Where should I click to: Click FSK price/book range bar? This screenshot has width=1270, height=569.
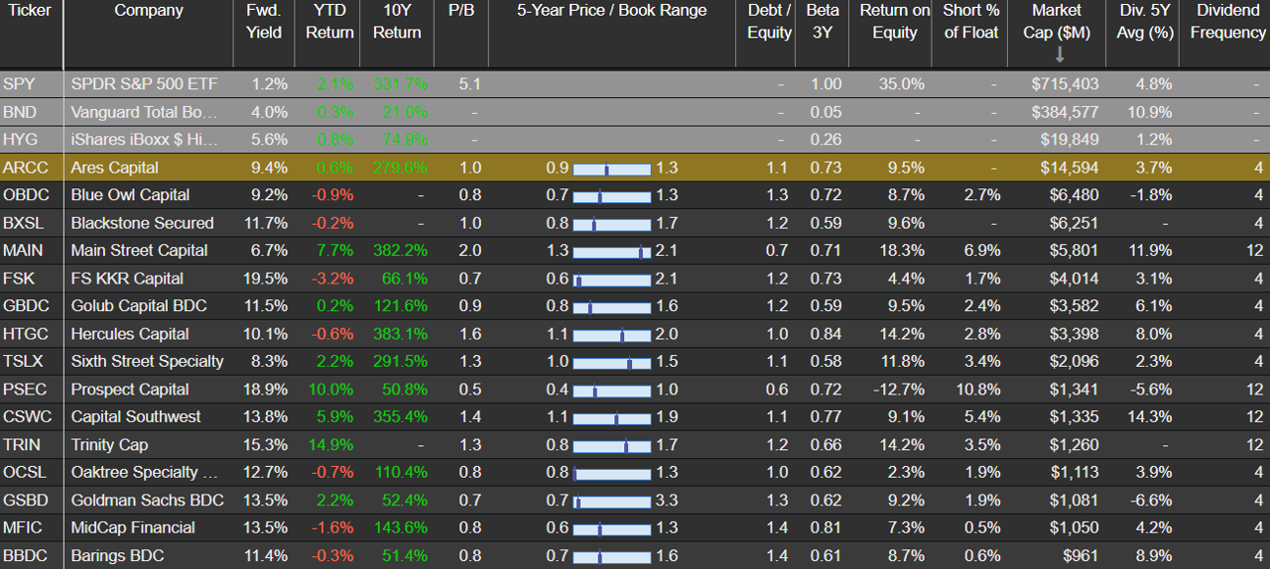612,280
